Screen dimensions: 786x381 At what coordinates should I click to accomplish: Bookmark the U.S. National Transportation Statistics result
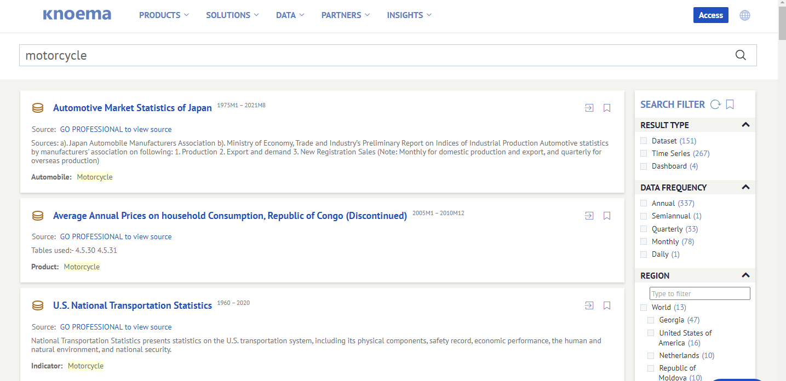click(x=607, y=305)
